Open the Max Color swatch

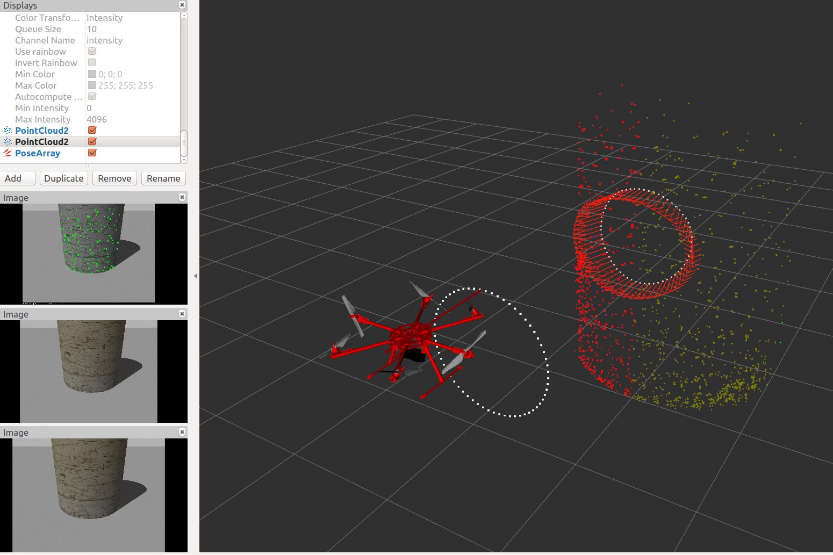pos(92,85)
